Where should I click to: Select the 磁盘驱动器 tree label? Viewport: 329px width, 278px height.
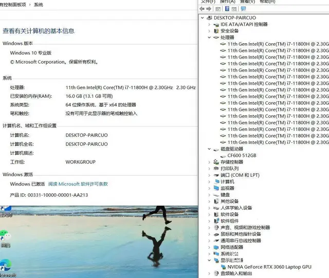pyautogui.click(x=232, y=149)
